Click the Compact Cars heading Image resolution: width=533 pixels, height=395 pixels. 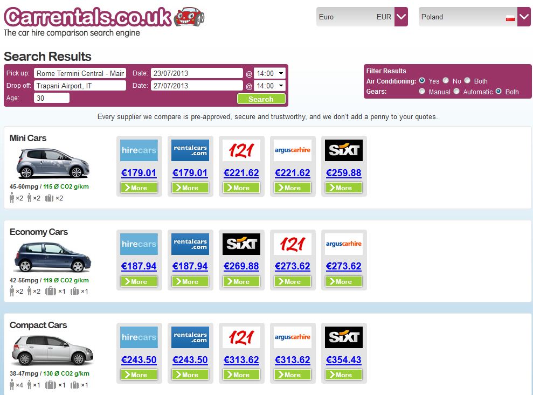[38, 325]
